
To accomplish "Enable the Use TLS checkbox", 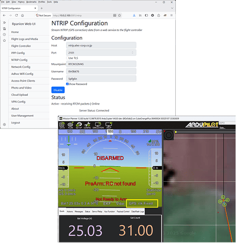I will [67, 58].
